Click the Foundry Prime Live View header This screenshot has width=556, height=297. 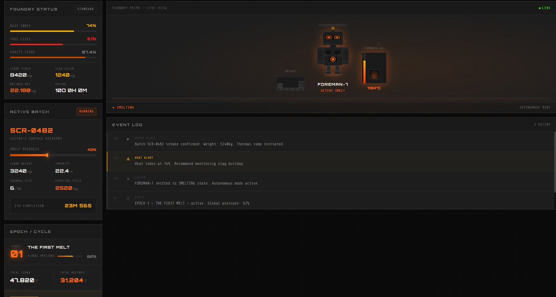tap(139, 8)
